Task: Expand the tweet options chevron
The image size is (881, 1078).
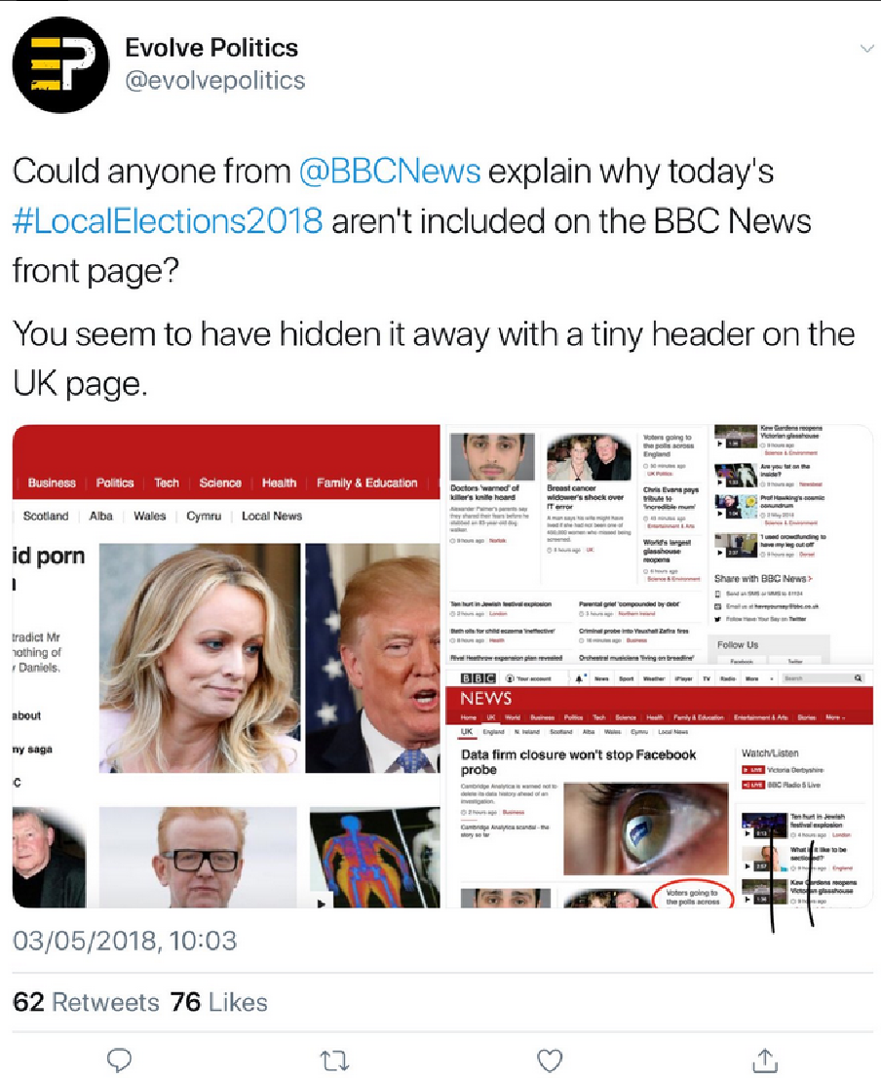Action: (867, 48)
